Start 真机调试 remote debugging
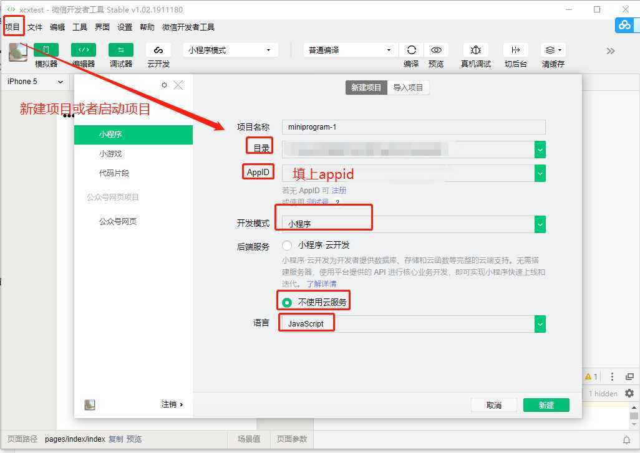Viewport: 640px width, 453px height. [x=475, y=50]
